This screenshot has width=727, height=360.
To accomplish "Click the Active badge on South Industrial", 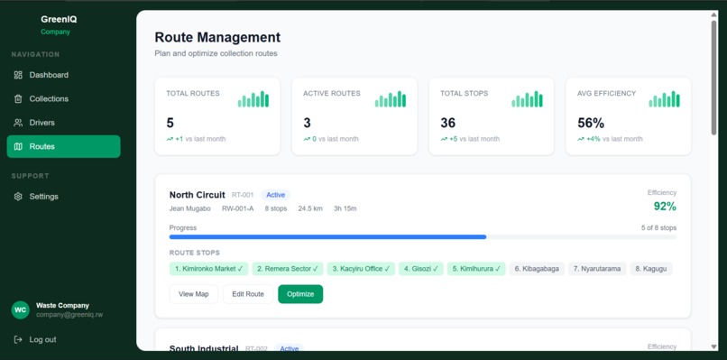I will click(x=289, y=348).
